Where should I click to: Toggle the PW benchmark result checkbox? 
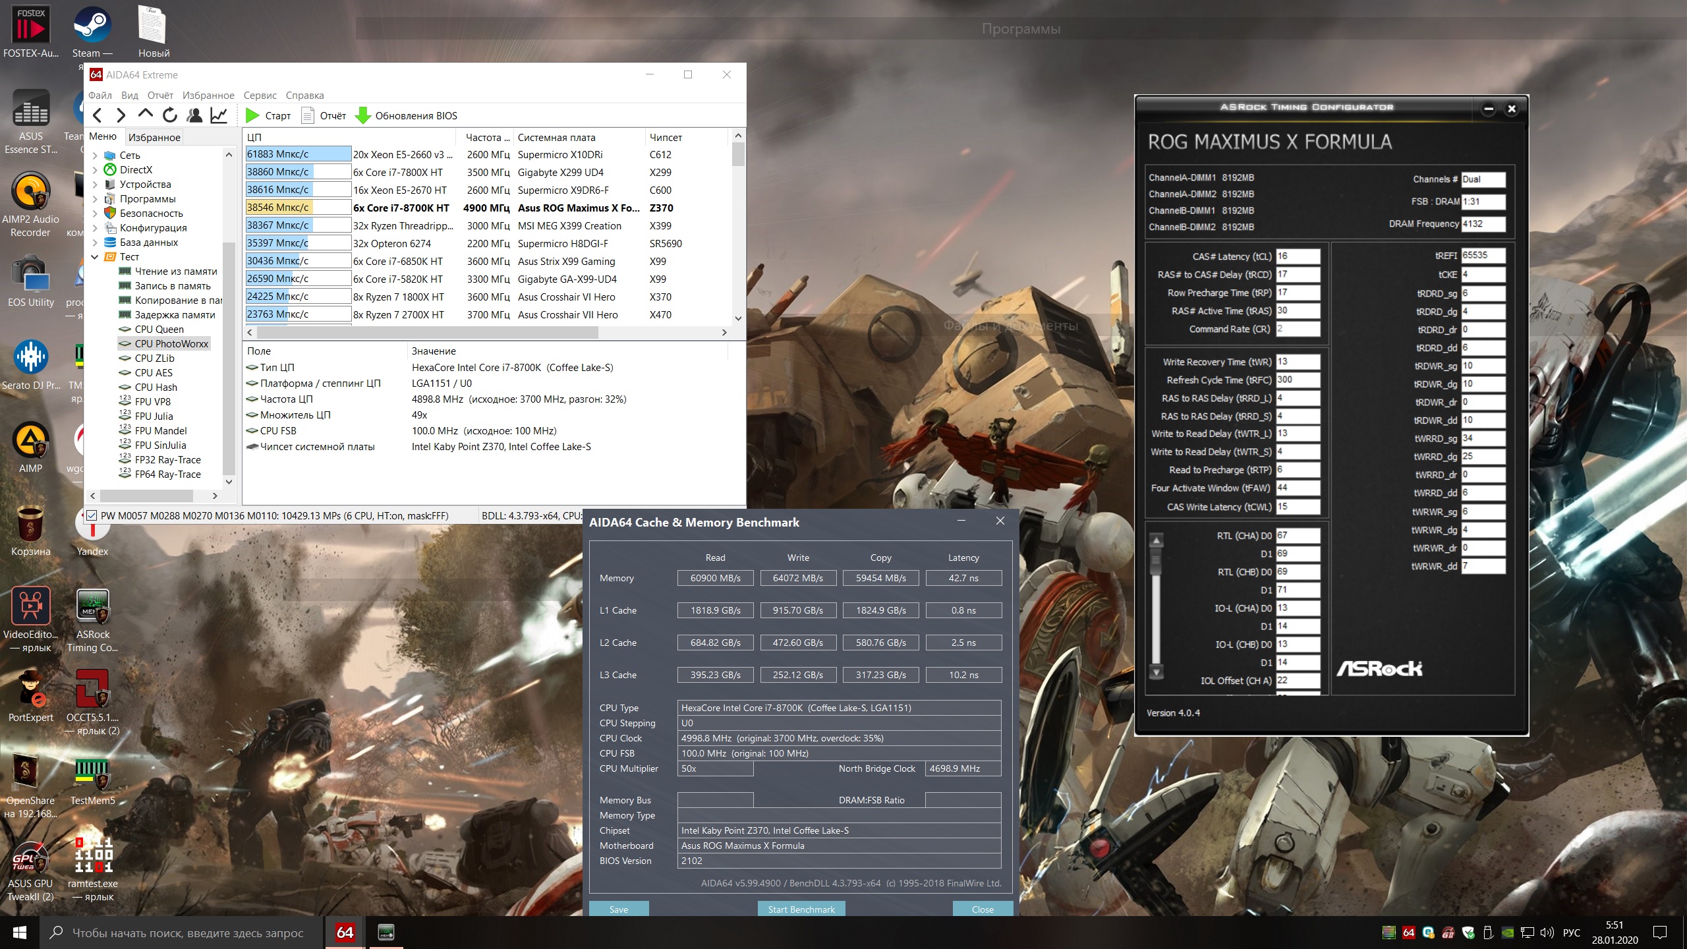point(92,516)
